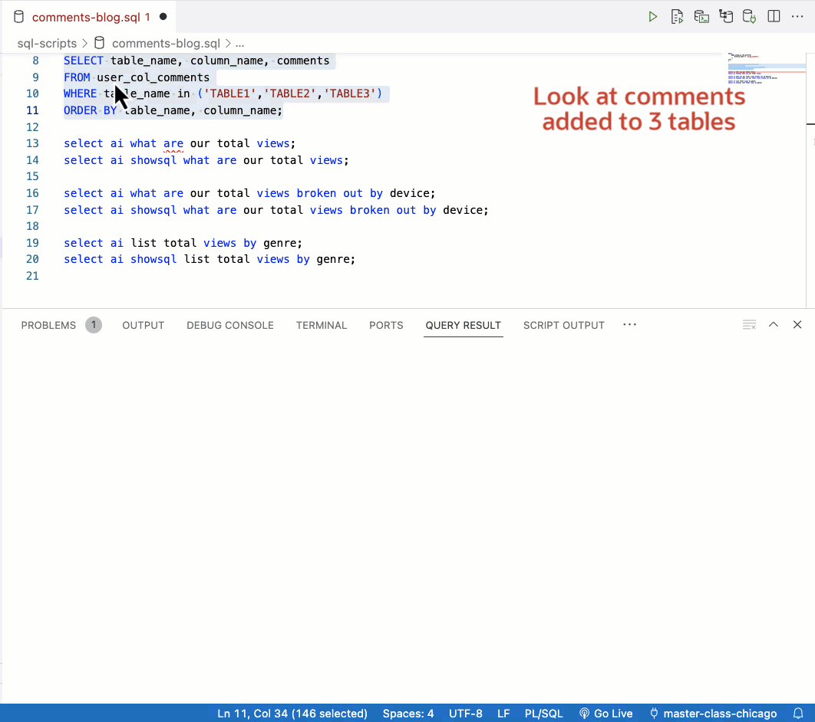This screenshot has width=815, height=722.
Task: Open the database connection icon
Action: pos(749,15)
